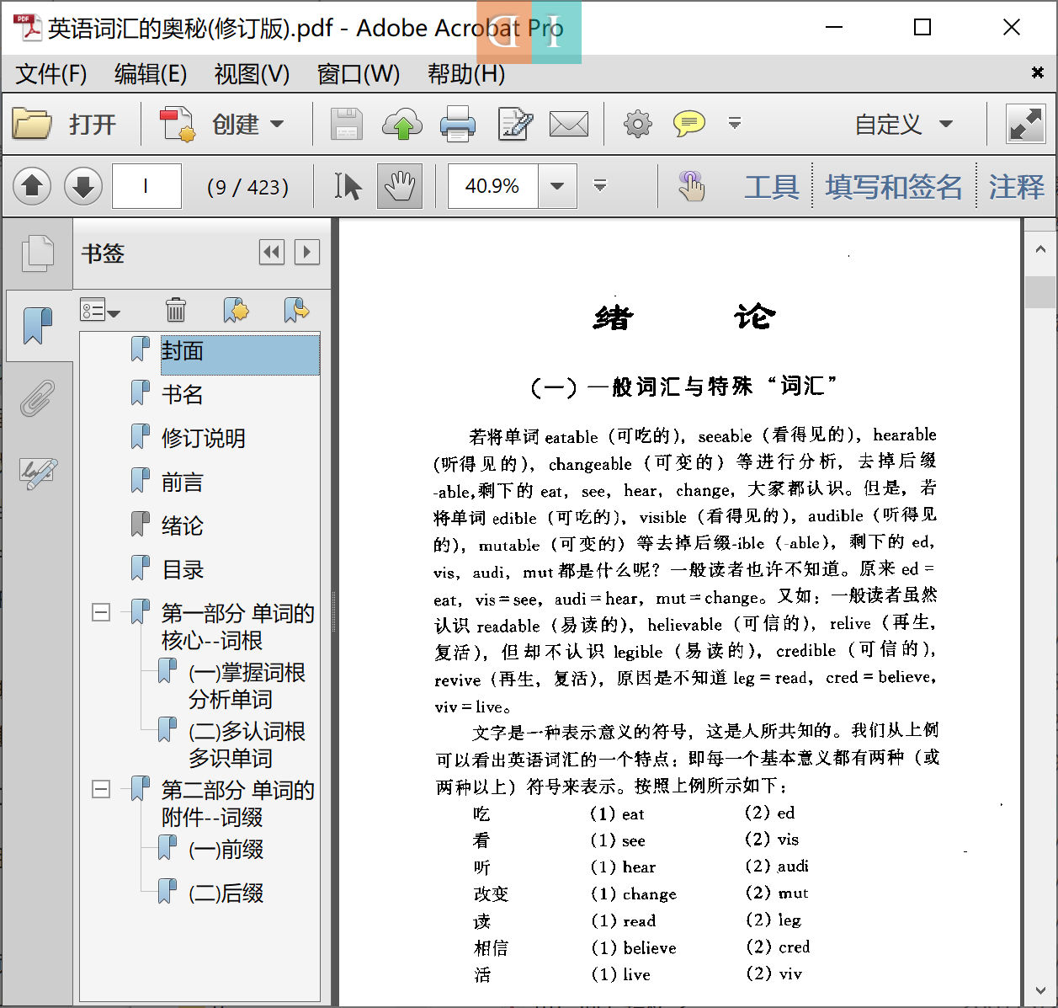Add a sticky note comment

[x=689, y=124]
